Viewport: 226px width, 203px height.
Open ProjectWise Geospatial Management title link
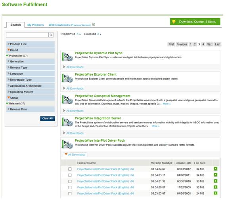[x=102, y=96]
